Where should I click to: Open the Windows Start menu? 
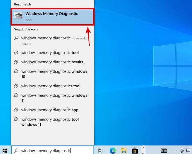tap(5, 150)
